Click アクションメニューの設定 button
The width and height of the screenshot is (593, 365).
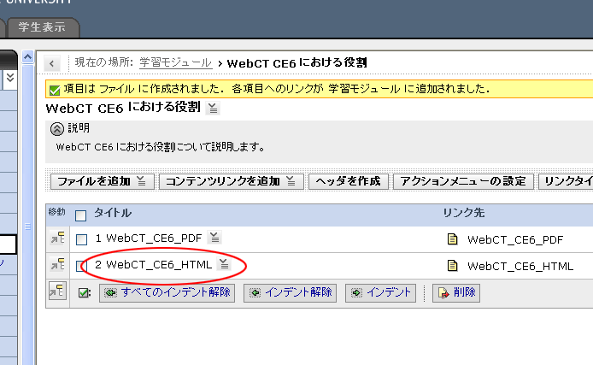pyautogui.click(x=463, y=181)
